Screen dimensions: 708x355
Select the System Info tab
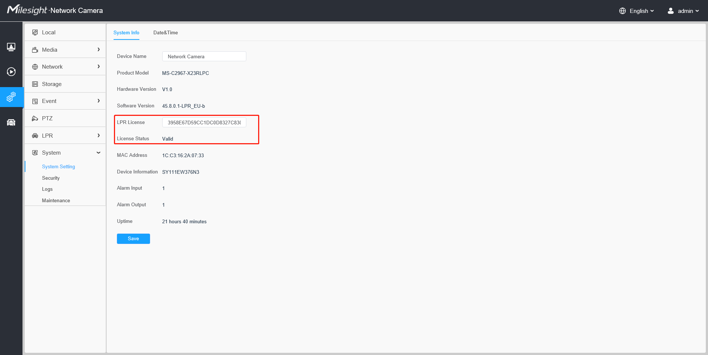126,32
